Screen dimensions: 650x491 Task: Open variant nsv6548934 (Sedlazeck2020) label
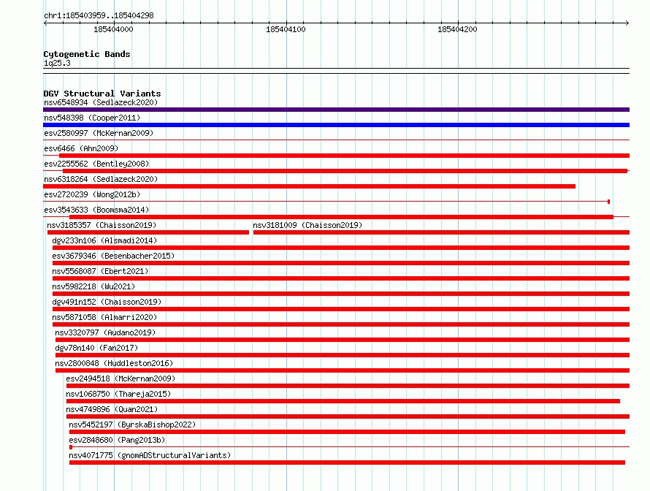pos(101,102)
